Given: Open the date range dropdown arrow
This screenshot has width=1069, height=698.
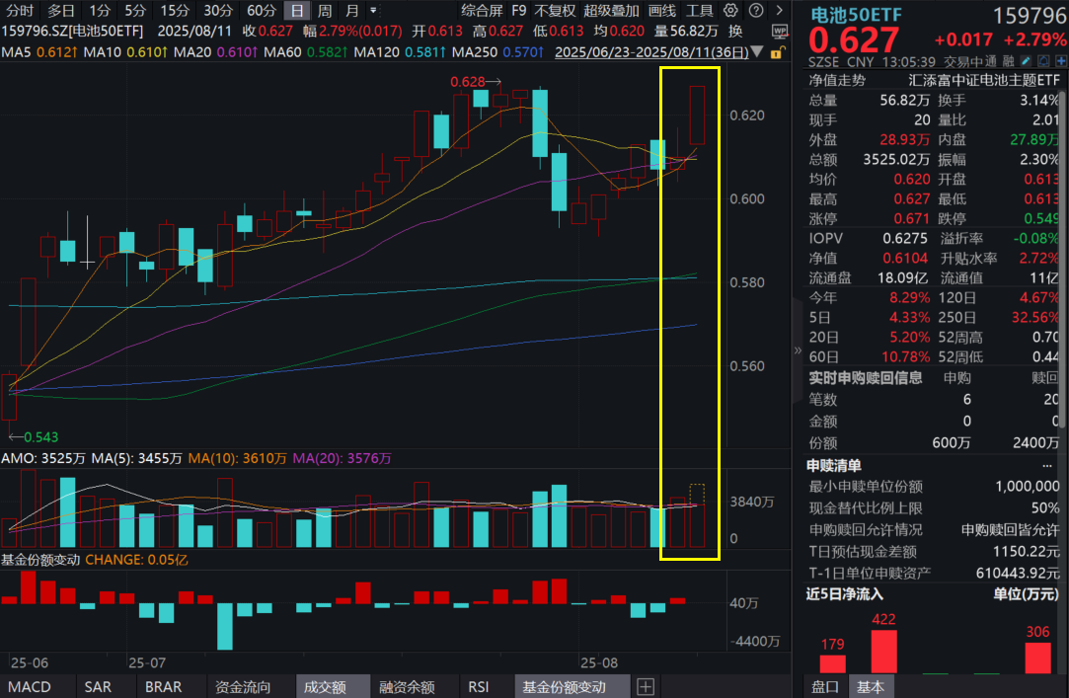Looking at the screenshot, I should [757, 52].
